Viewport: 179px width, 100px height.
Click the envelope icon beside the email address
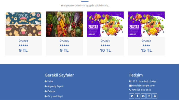[130, 86]
